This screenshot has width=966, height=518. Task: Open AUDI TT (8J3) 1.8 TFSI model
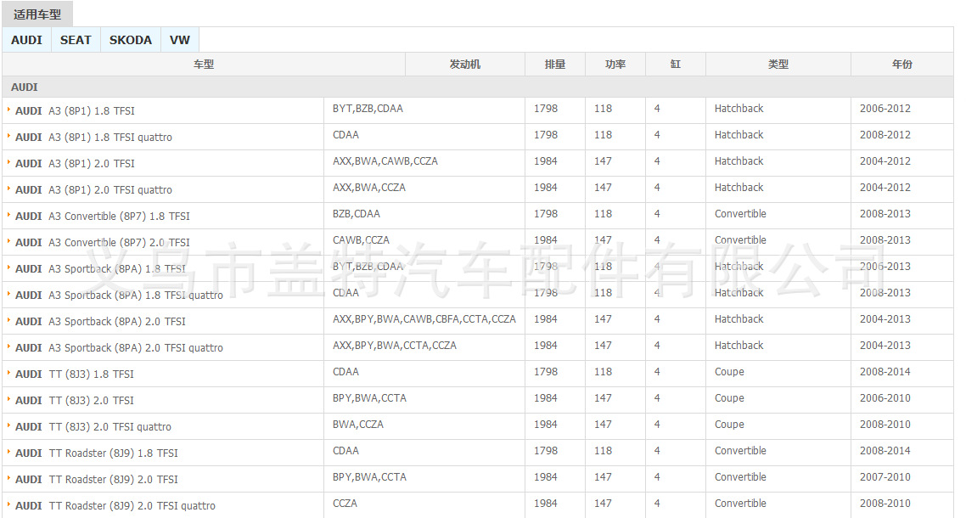click(x=75, y=374)
